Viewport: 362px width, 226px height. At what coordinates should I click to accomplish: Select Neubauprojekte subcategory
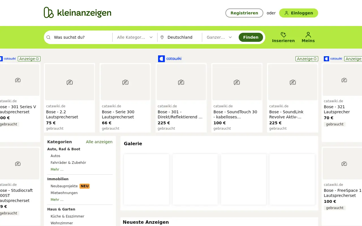[64, 186]
